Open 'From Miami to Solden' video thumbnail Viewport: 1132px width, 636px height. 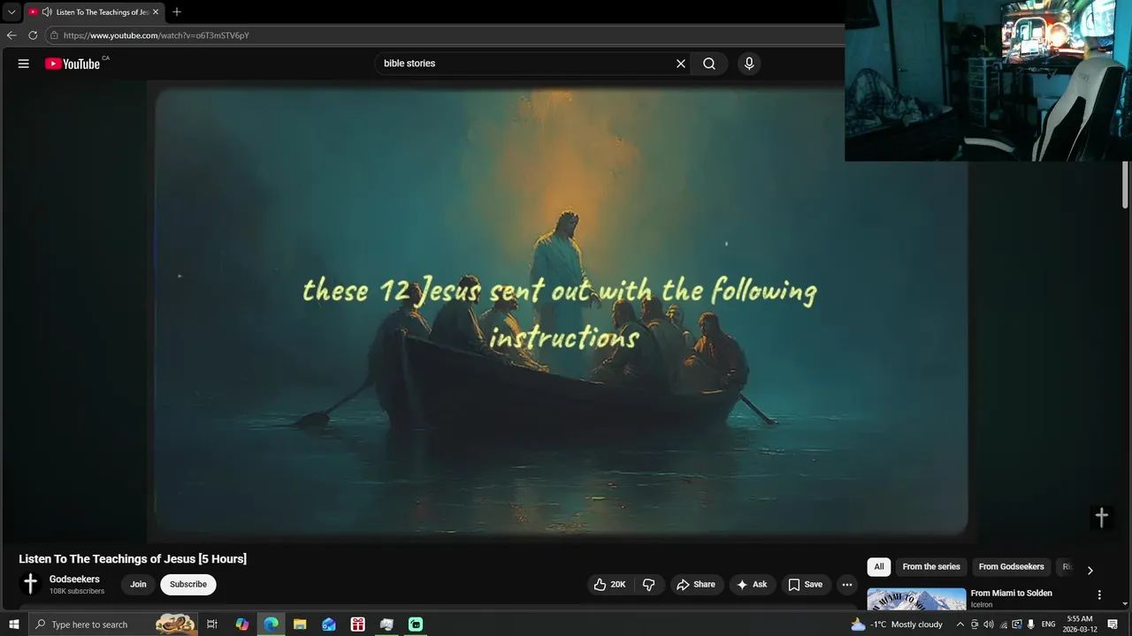click(916, 600)
